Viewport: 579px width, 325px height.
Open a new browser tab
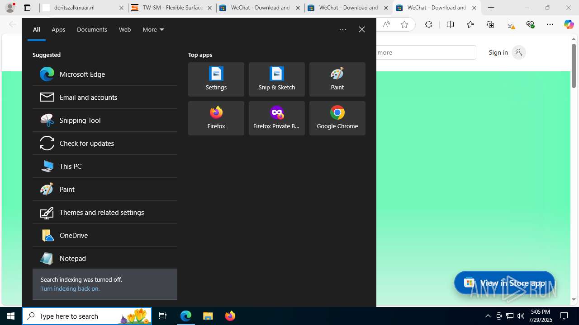point(491,8)
